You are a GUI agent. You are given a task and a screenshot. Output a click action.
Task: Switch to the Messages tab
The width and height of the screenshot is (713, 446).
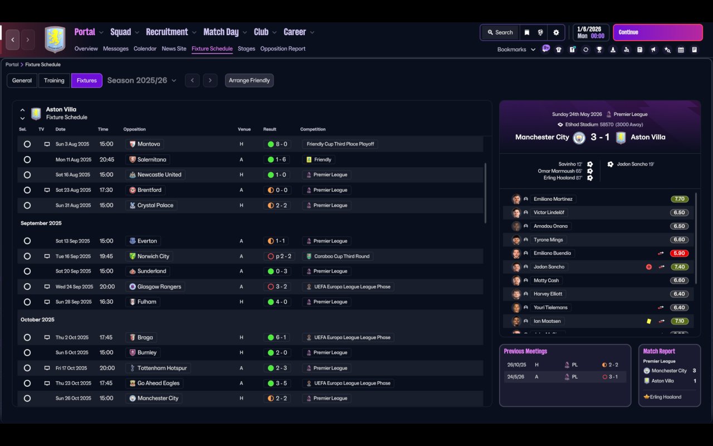116,49
